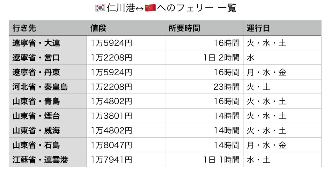Viewport: 326px width, 173px height.
Task: Select the 1日 2時間 duration cell
Action: 204,57
